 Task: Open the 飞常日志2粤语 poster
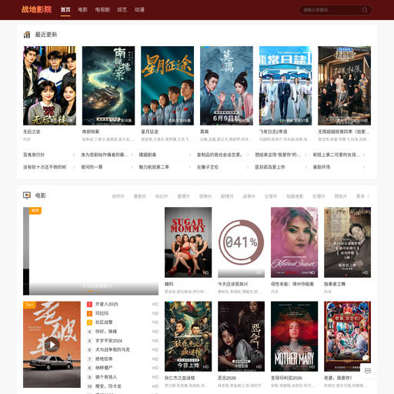coord(285,85)
